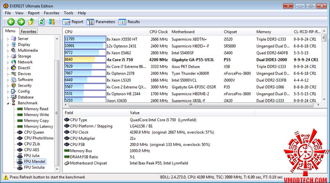
Task: Collapse the Benchmark tree node
Action: 8,103
